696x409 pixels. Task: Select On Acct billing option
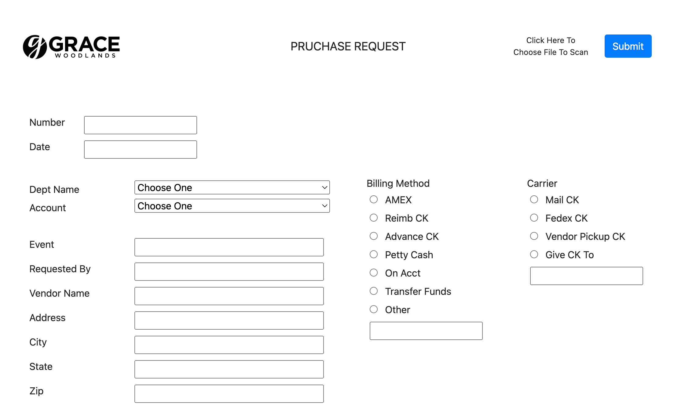click(374, 273)
